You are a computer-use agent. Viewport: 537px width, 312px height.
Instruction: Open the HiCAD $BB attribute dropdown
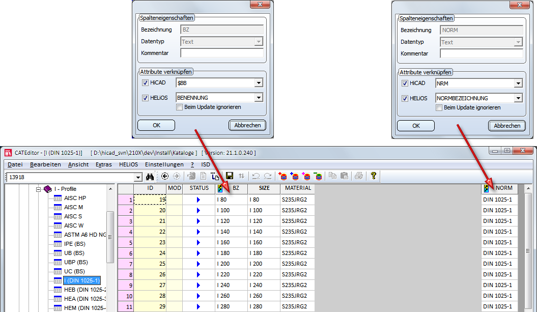click(x=259, y=83)
